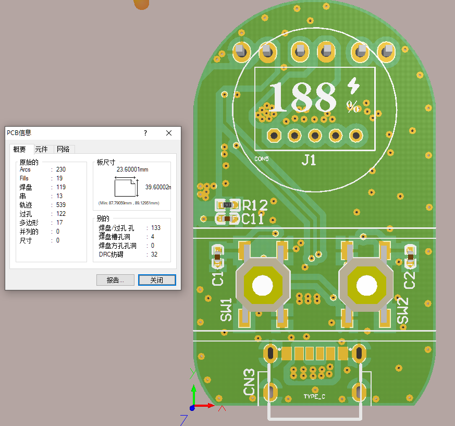Select the C1 capacitor component
455x426 pixels.
[x=217, y=257]
